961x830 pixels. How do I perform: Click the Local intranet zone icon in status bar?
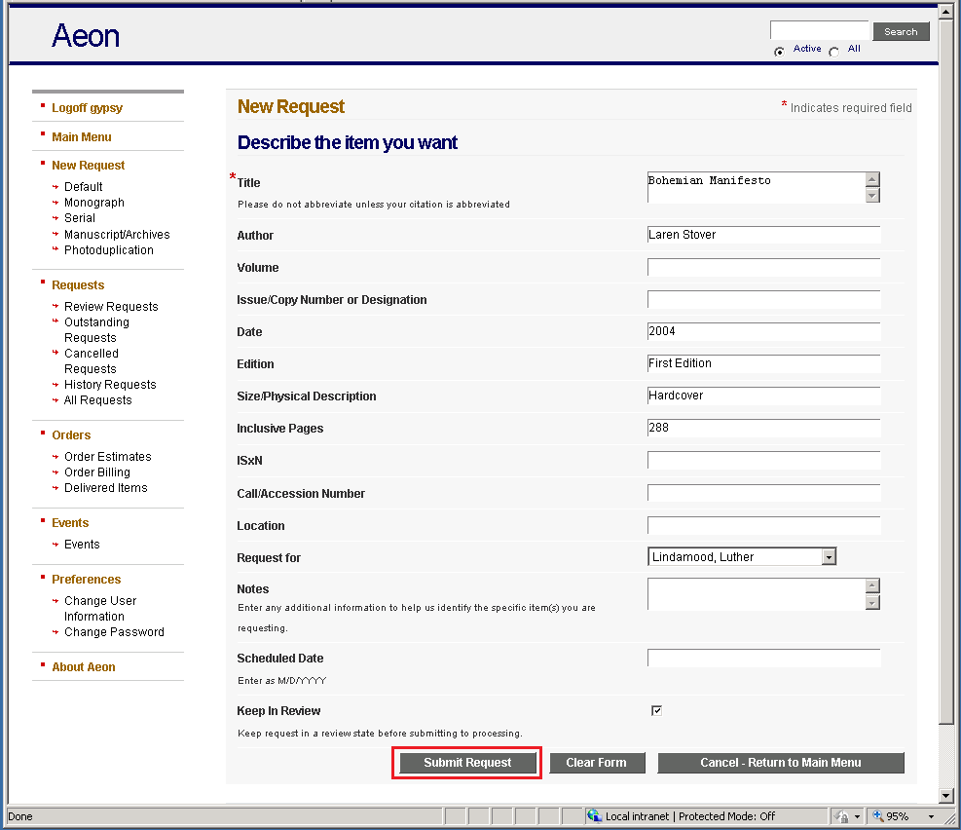tap(594, 815)
